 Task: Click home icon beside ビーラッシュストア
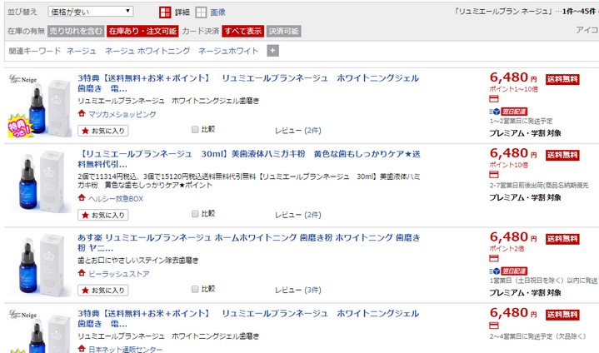pyautogui.click(x=82, y=273)
